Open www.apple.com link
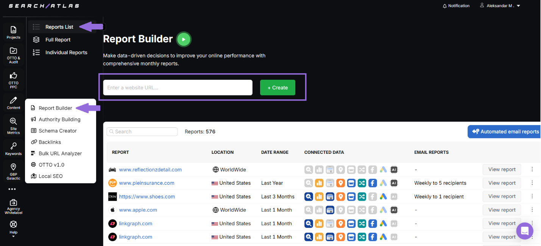Screen dimensions: 541x246 [138, 210]
